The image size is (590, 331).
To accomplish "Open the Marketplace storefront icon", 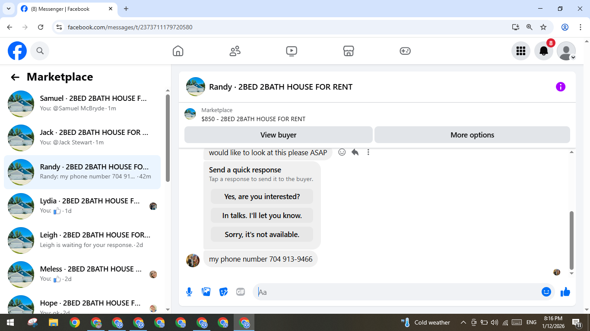I will click(x=349, y=51).
